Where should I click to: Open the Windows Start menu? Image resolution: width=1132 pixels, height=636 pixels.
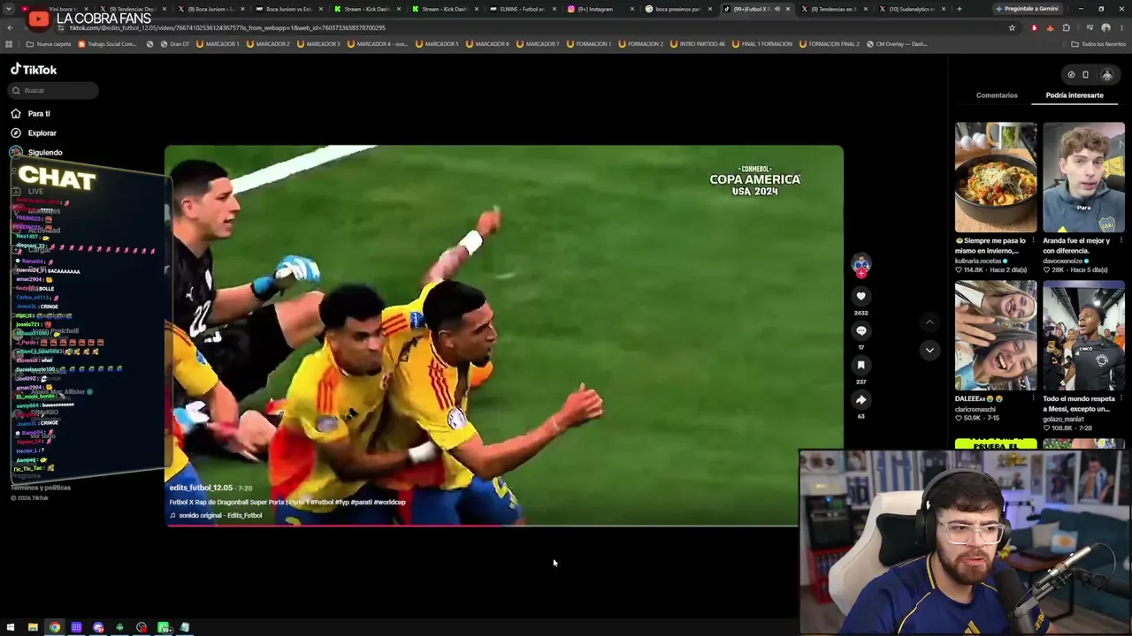[11, 628]
